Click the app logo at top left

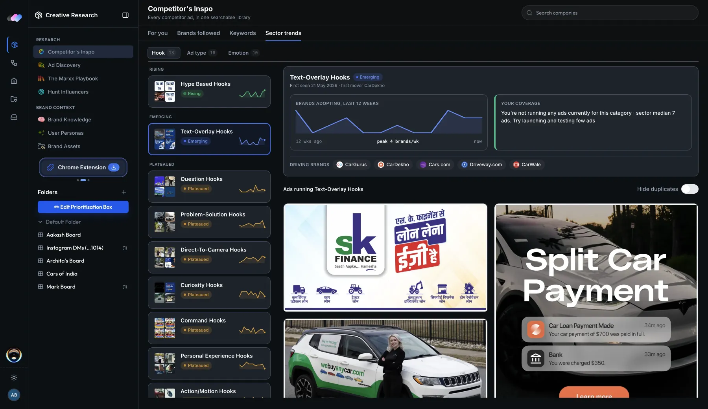pyautogui.click(x=15, y=17)
